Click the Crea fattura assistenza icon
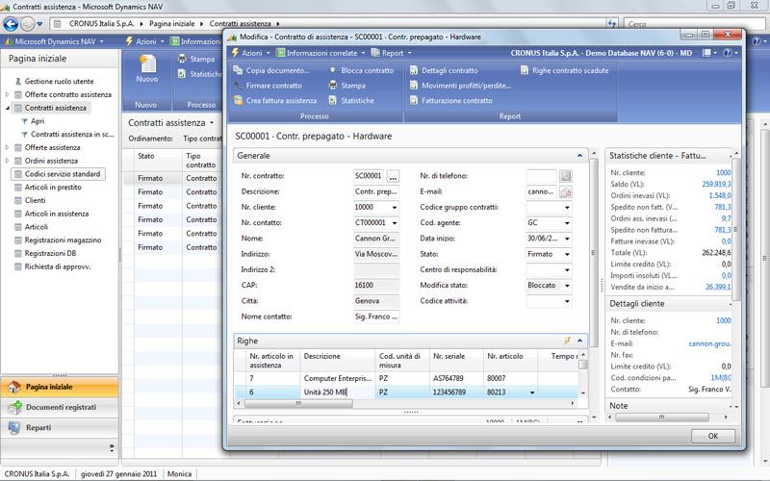The height and width of the screenshot is (481, 770). pyautogui.click(x=238, y=100)
